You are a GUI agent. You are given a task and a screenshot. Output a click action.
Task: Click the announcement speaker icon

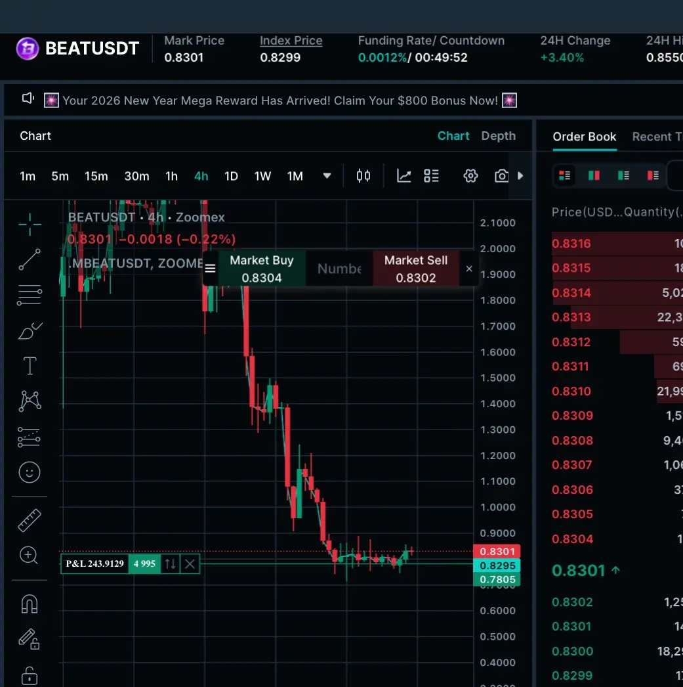(28, 99)
